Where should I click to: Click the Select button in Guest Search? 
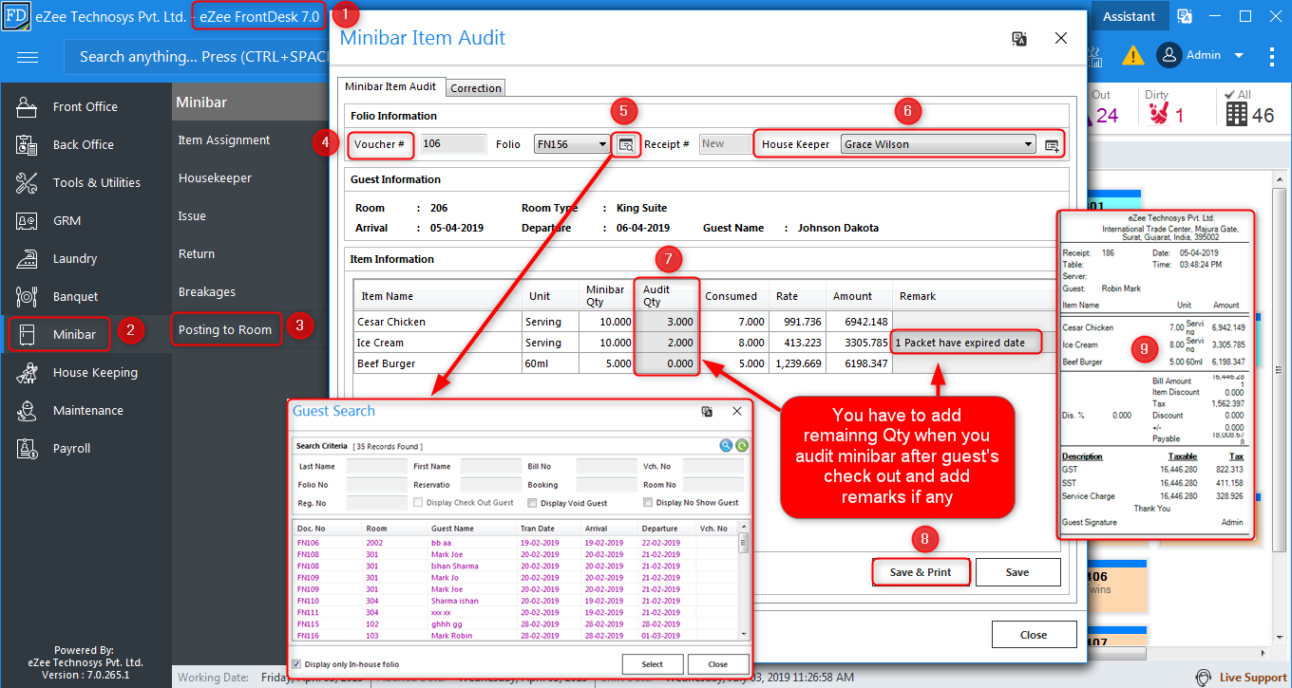point(653,664)
